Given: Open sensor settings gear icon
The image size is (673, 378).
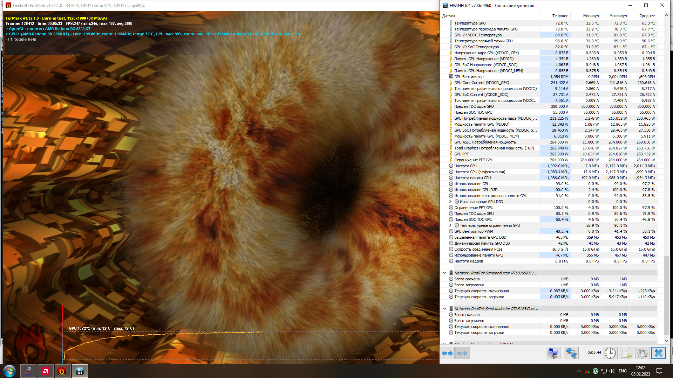Looking at the screenshot, I should click(642, 353).
